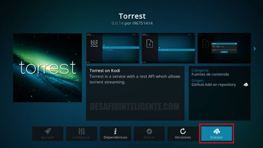Open third screenshot thumbnail showing dialog
Viewport: 263px width, 148px height.
pyautogui.click(x=224, y=48)
